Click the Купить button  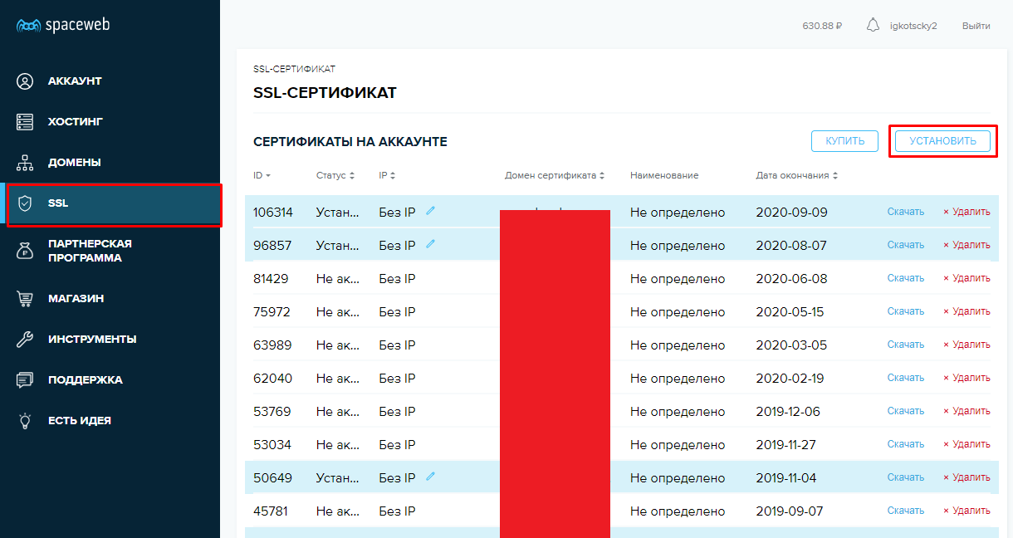pyautogui.click(x=844, y=141)
